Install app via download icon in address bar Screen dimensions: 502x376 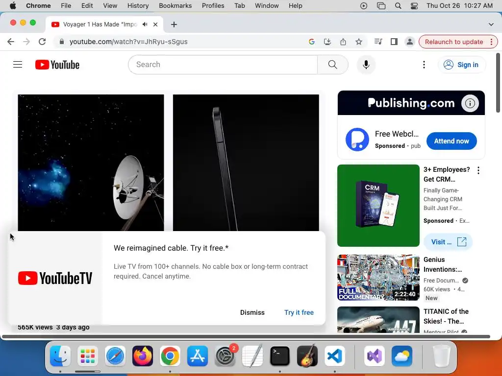point(327,42)
